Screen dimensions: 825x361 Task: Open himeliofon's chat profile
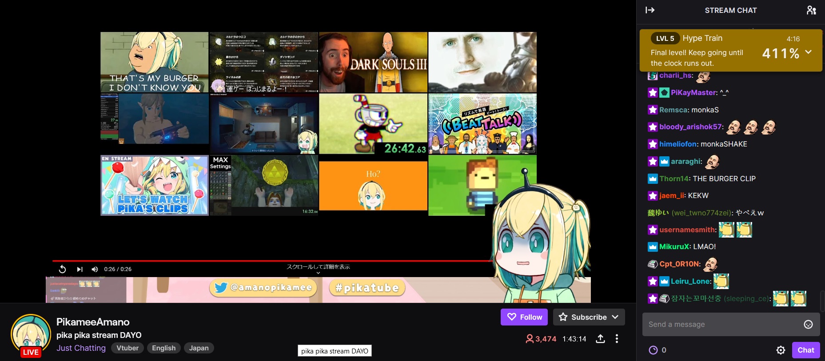tap(678, 144)
